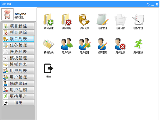Open the 项目新建 folder icon in main panel

click(49, 20)
